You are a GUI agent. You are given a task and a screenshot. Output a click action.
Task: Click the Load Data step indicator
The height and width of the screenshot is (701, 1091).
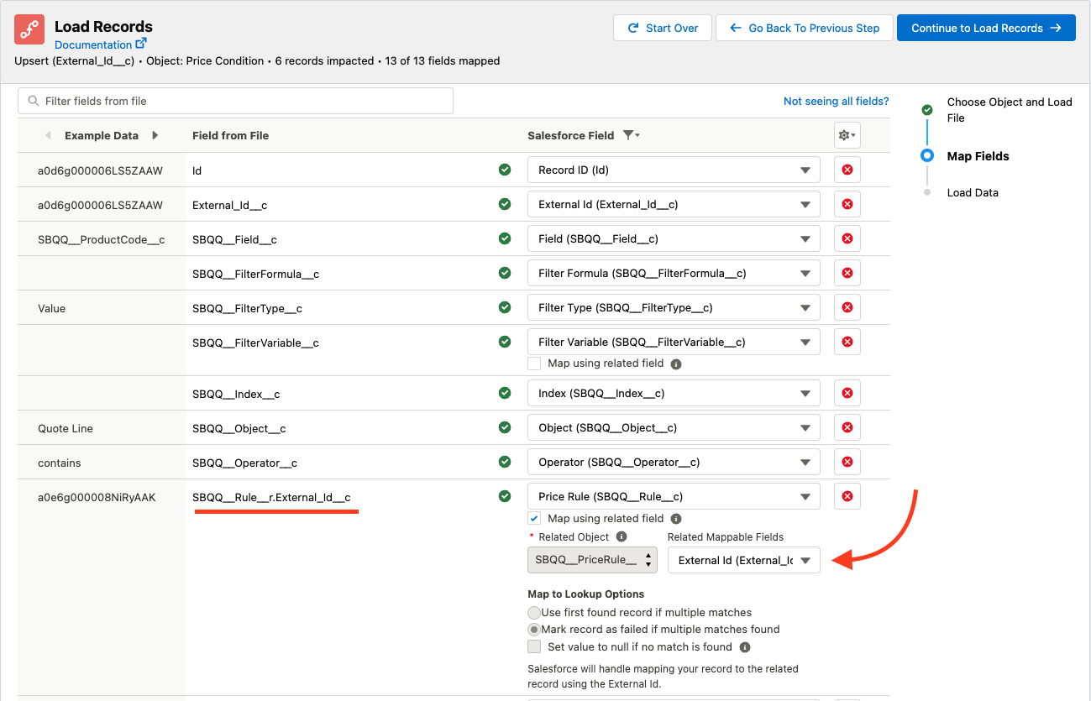click(x=927, y=192)
